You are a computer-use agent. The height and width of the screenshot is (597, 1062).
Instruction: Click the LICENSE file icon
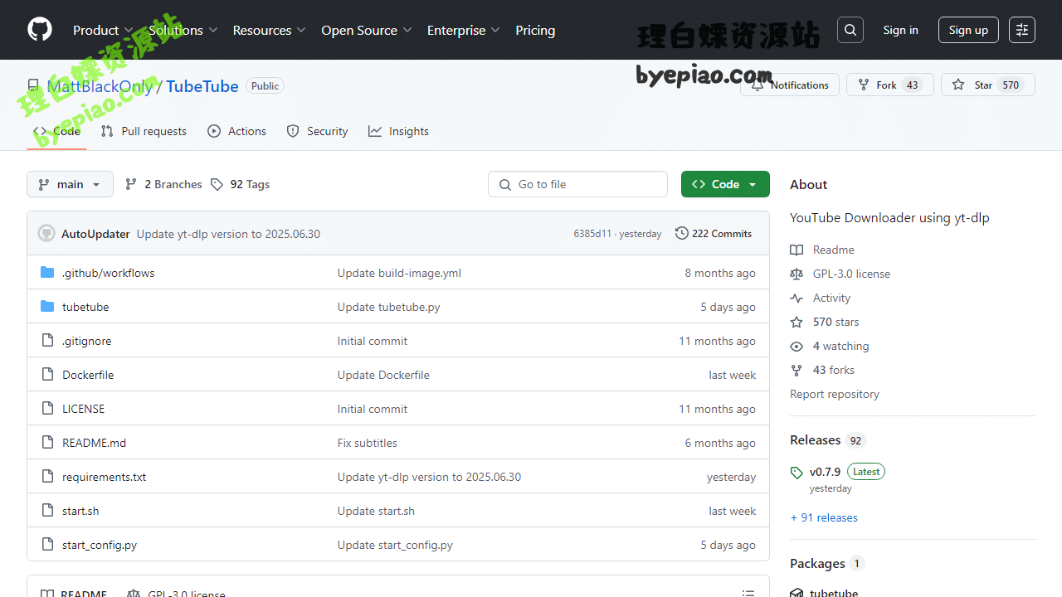coord(47,409)
